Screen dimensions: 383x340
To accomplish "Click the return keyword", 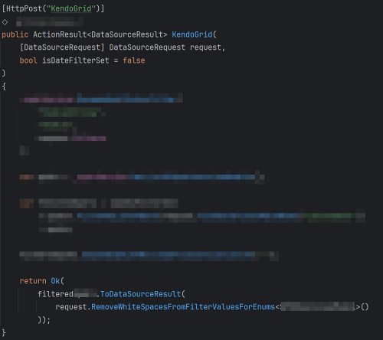I will pos(33,281).
